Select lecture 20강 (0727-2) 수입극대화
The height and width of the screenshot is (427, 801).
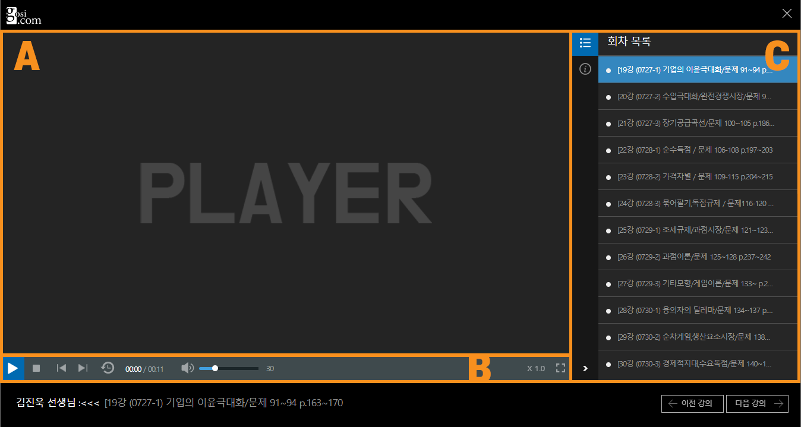tap(698, 96)
